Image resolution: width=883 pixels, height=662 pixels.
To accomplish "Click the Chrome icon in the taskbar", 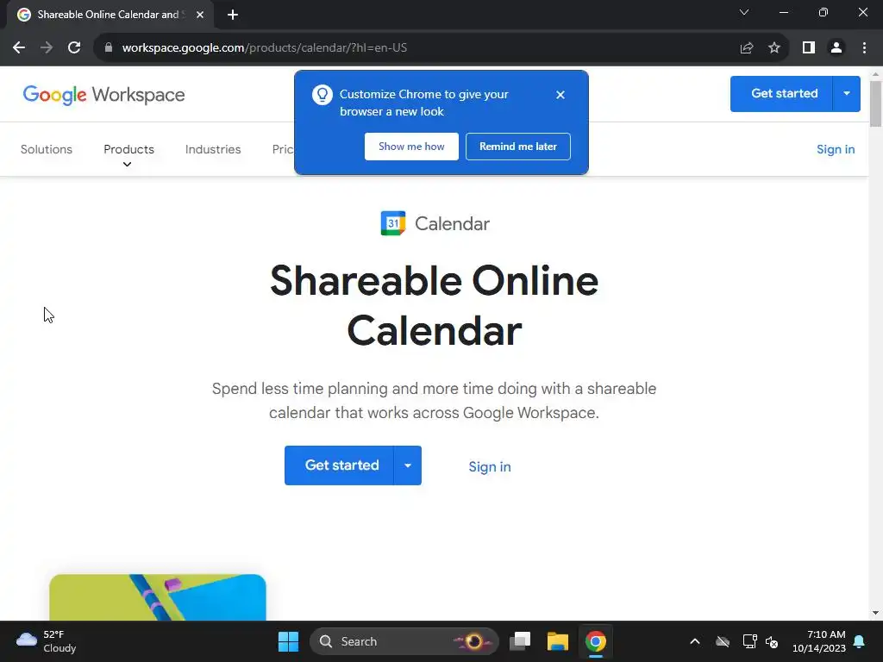I will point(595,641).
